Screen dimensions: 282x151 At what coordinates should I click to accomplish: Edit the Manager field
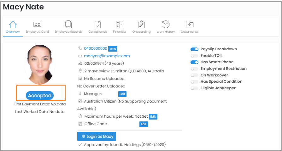click(122, 94)
